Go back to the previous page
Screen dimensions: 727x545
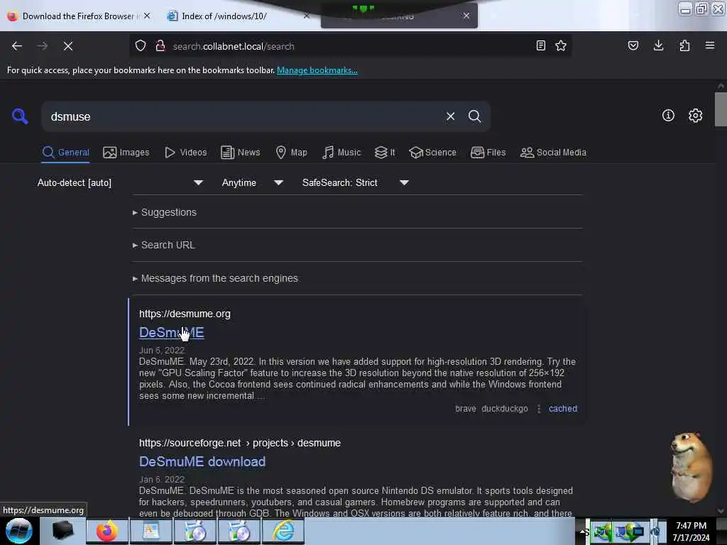(x=17, y=46)
